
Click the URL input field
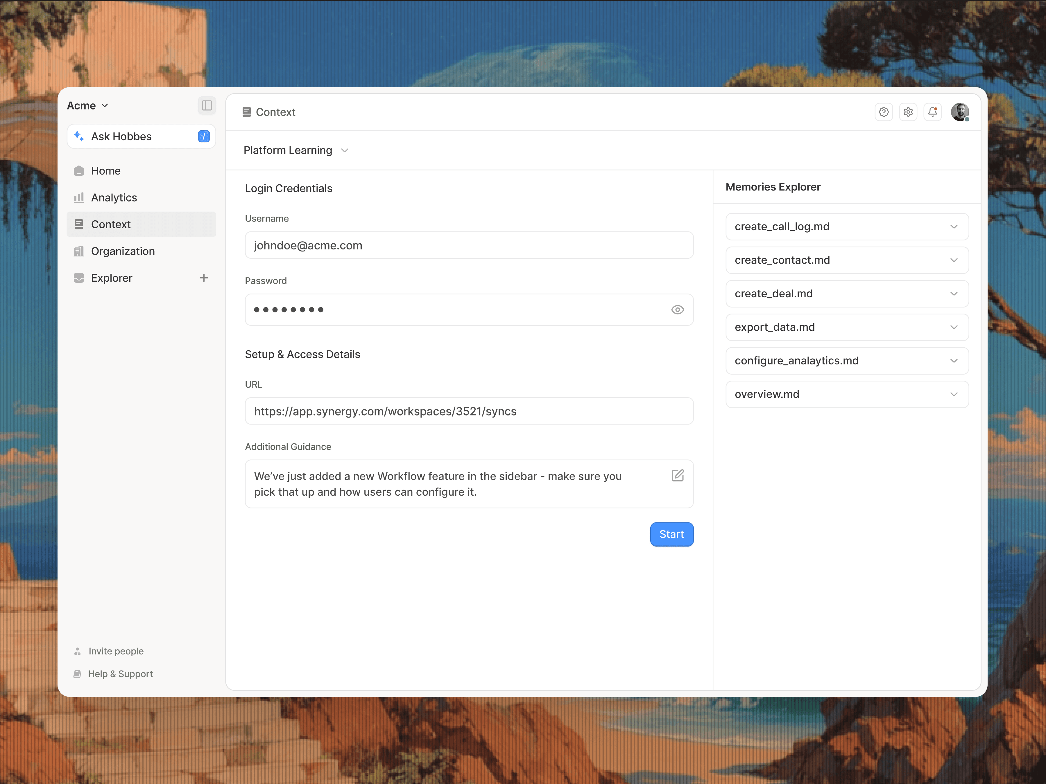coord(469,411)
